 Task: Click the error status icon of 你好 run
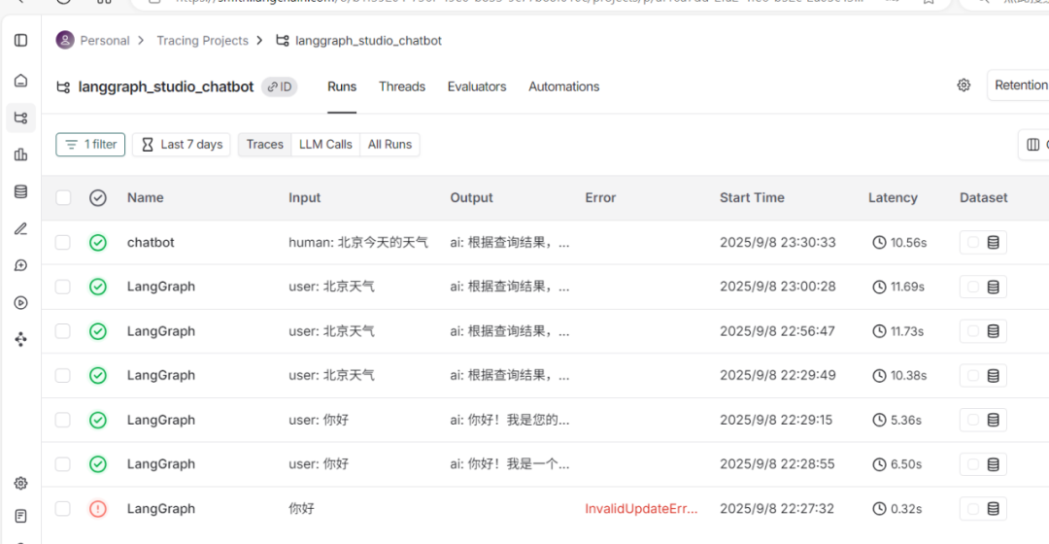tap(98, 508)
